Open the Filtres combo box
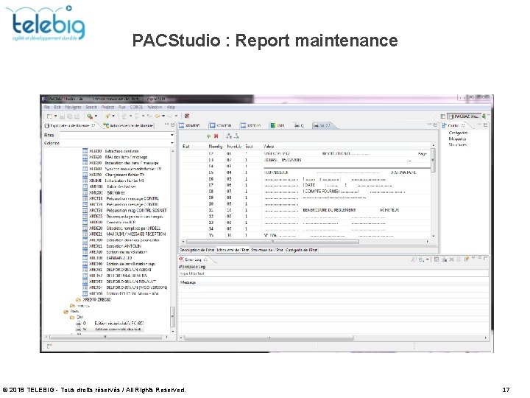This screenshot has height=398, width=530. [117, 135]
